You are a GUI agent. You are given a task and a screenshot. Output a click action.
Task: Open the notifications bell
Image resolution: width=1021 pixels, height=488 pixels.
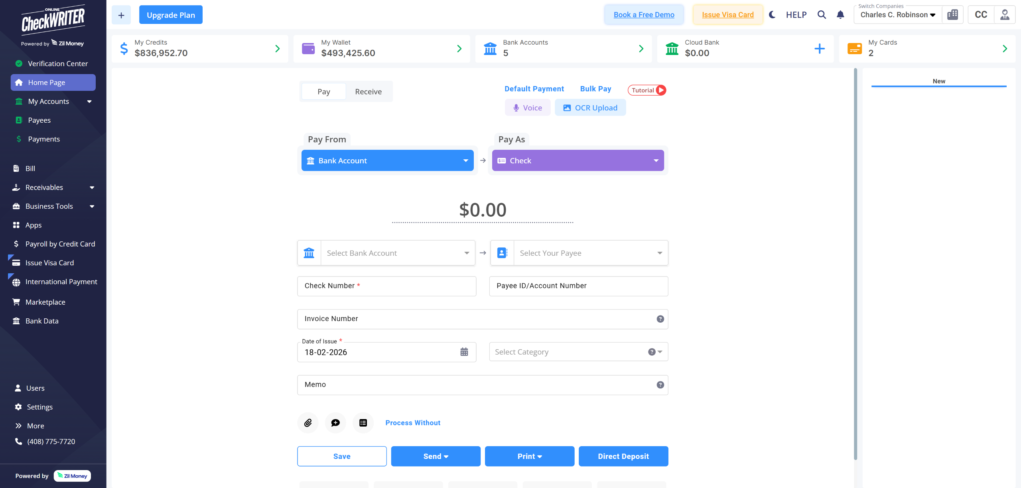tap(840, 15)
